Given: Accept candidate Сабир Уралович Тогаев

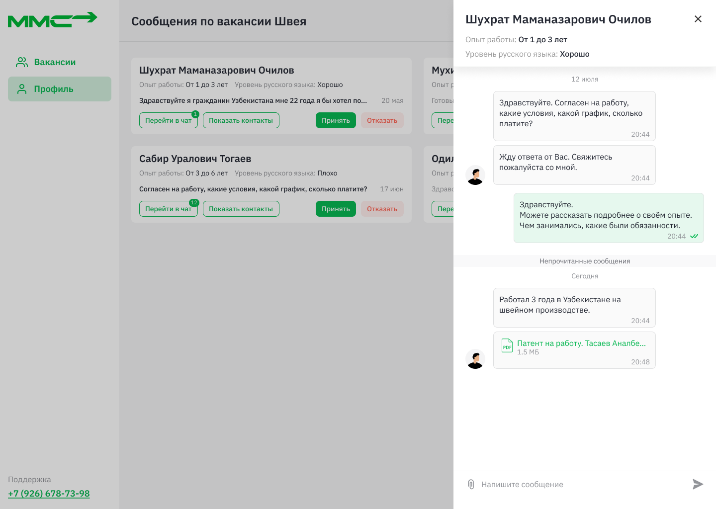Looking at the screenshot, I should [336, 209].
